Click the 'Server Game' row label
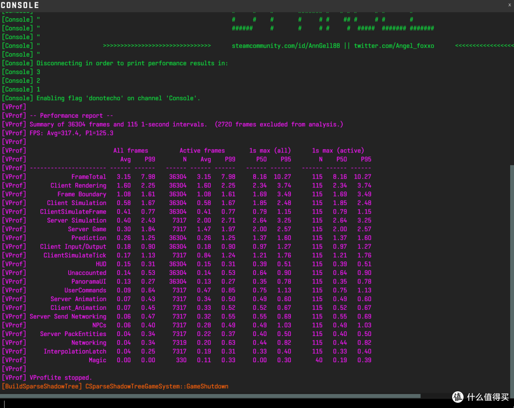The width and height of the screenshot is (514, 408). coord(87,229)
